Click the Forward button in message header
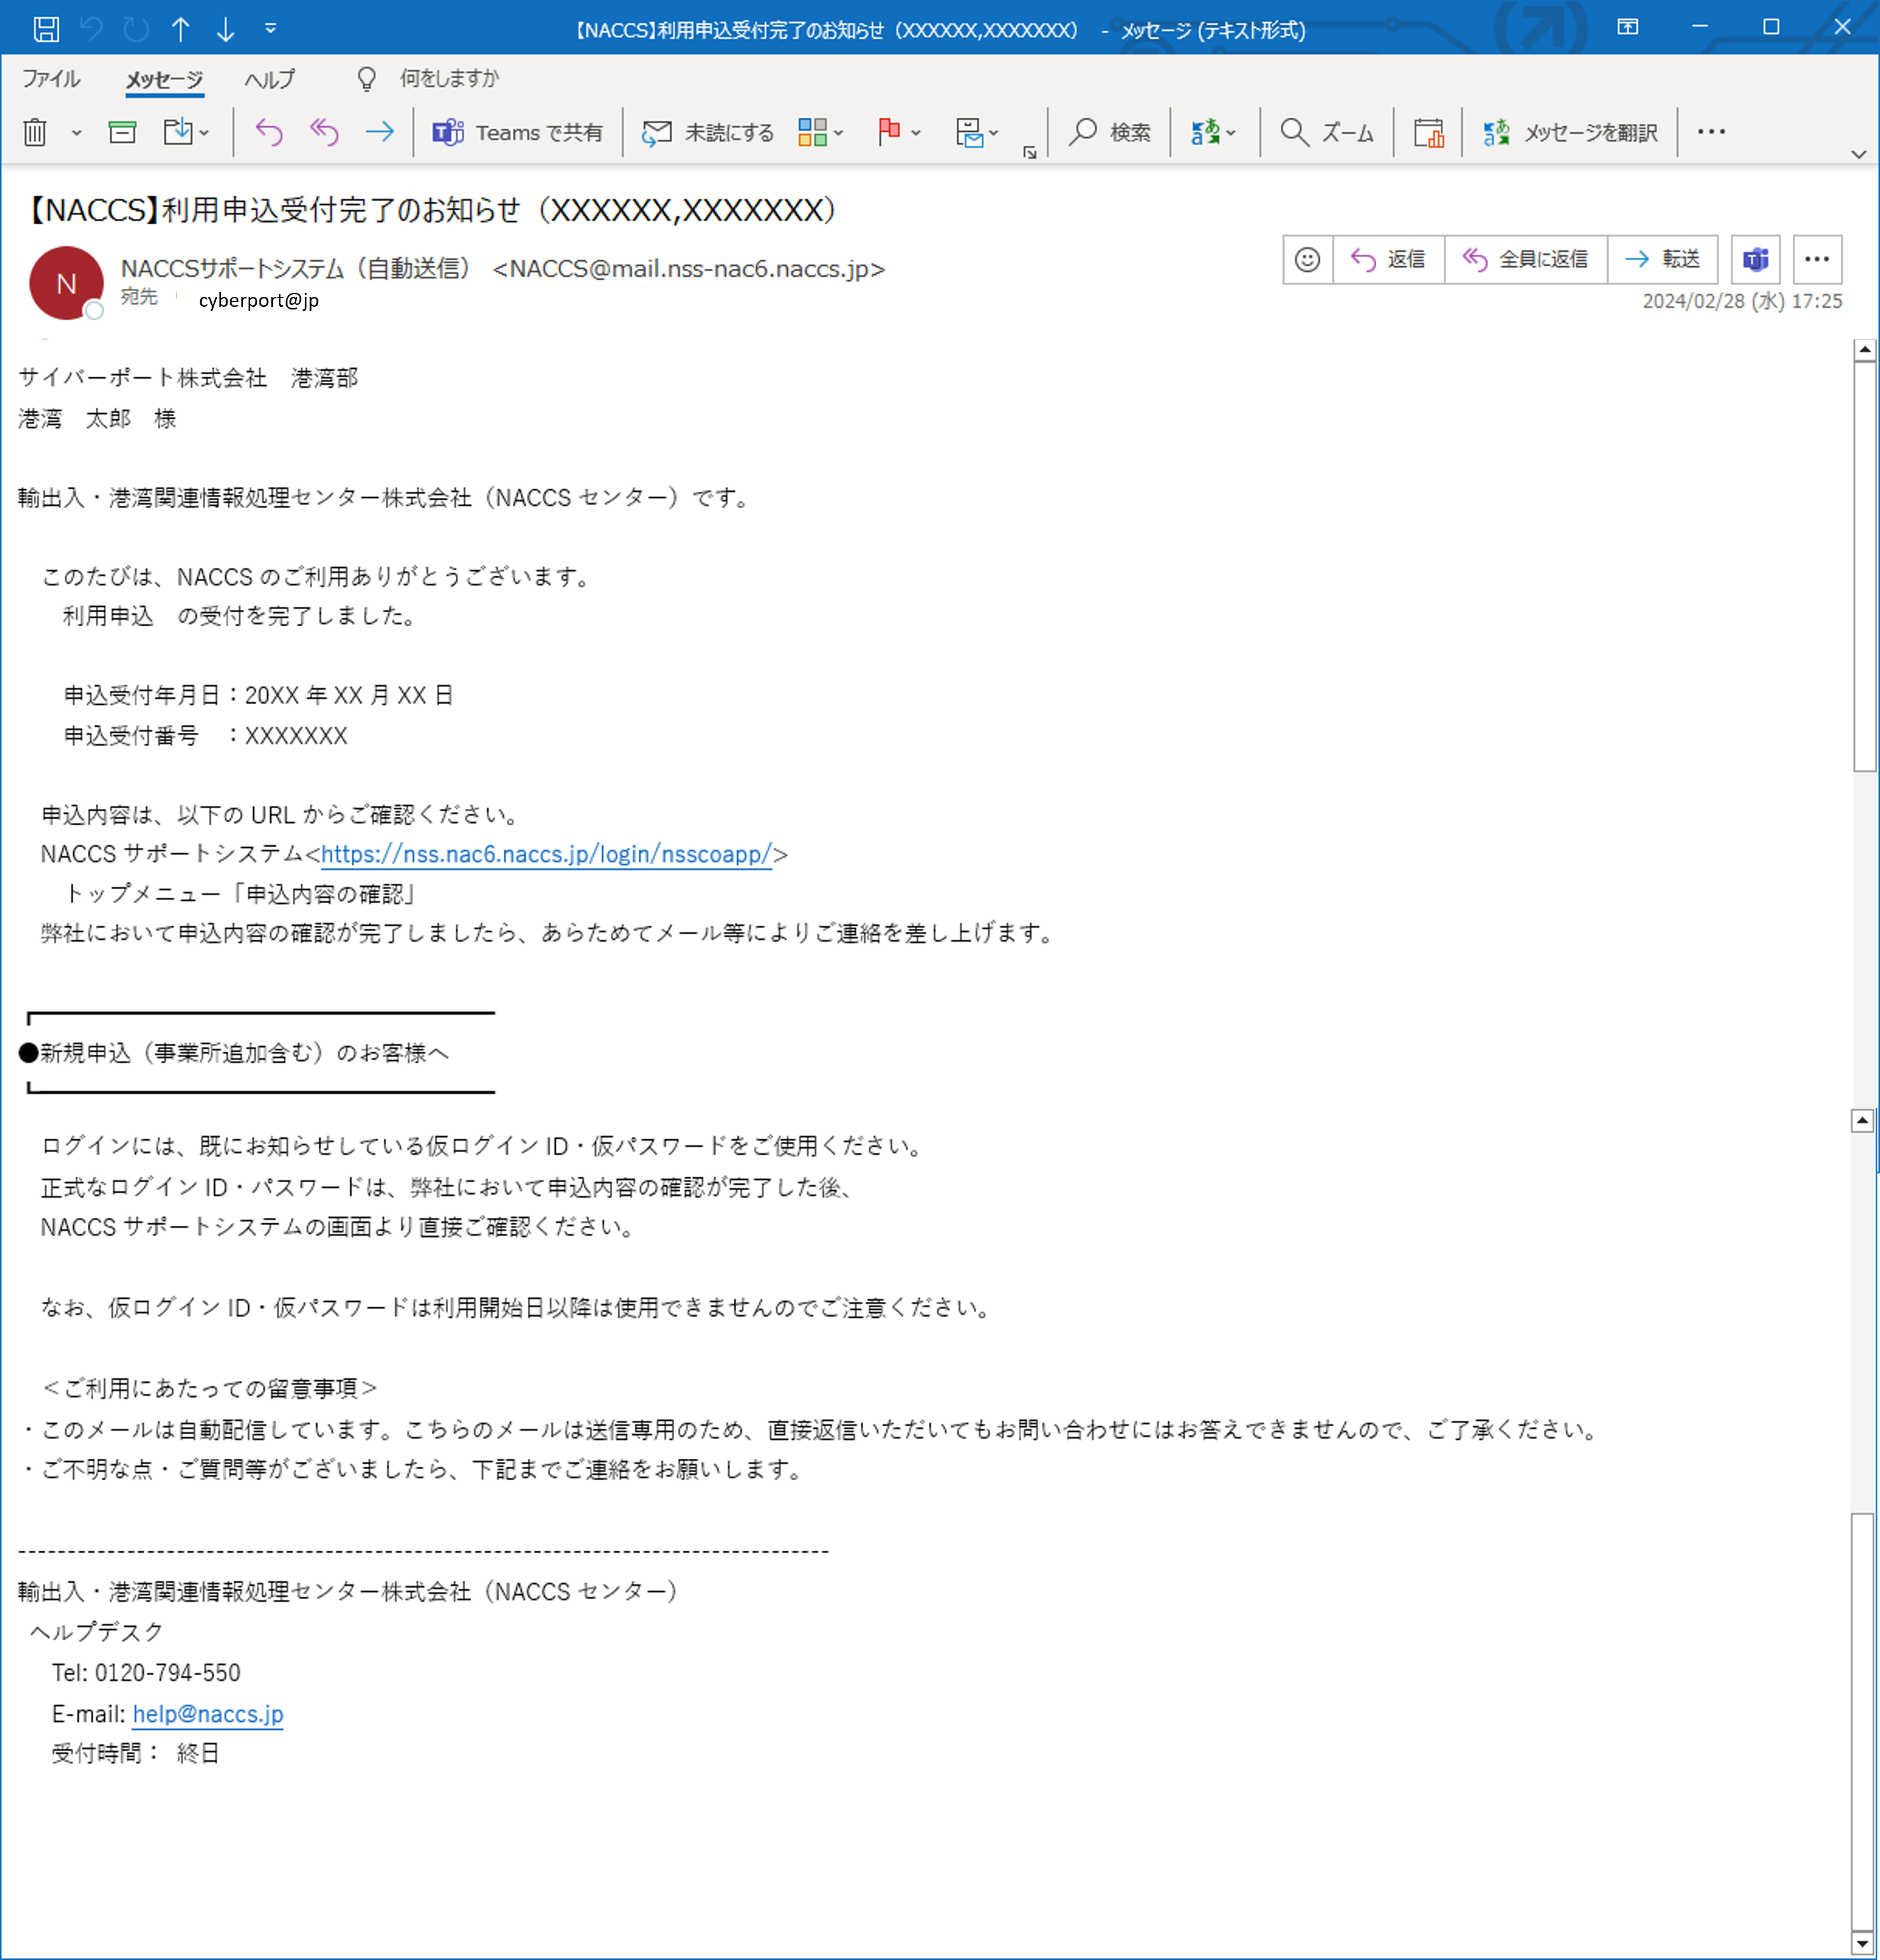The width and height of the screenshot is (1880, 1960). [1662, 260]
